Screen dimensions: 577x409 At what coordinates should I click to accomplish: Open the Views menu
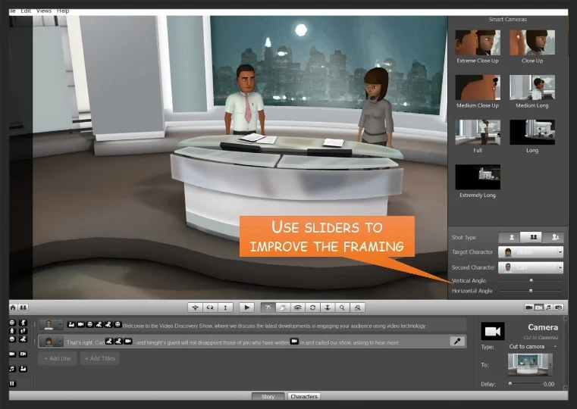(x=44, y=11)
